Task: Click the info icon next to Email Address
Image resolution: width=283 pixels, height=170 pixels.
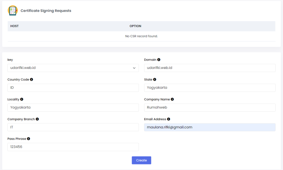Action: coord(168,119)
